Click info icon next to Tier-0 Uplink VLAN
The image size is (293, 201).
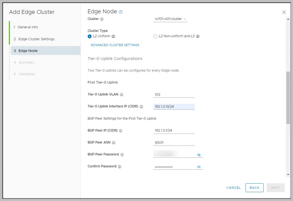pyautogui.click(x=122, y=95)
